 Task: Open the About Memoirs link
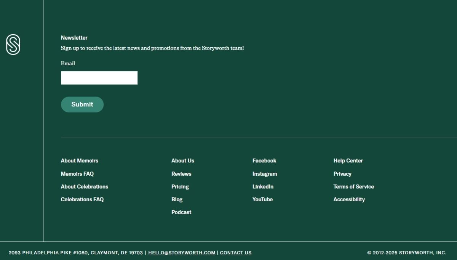point(80,161)
